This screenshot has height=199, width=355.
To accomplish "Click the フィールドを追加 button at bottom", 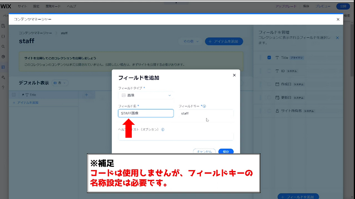I will (x=298, y=196).
